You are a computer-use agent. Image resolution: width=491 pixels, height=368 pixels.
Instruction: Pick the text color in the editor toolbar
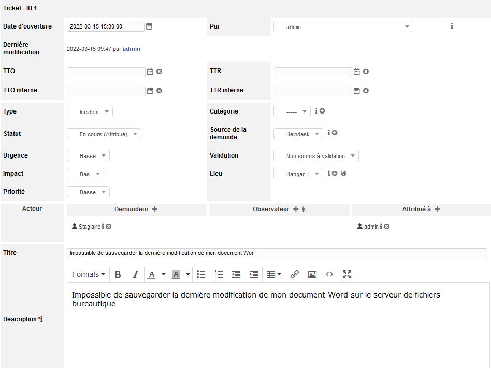click(152, 274)
